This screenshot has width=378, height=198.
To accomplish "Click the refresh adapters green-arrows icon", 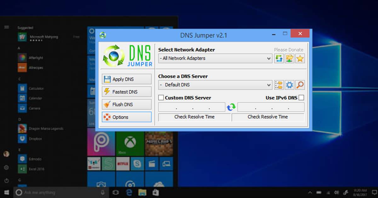I will pyautogui.click(x=279, y=58).
